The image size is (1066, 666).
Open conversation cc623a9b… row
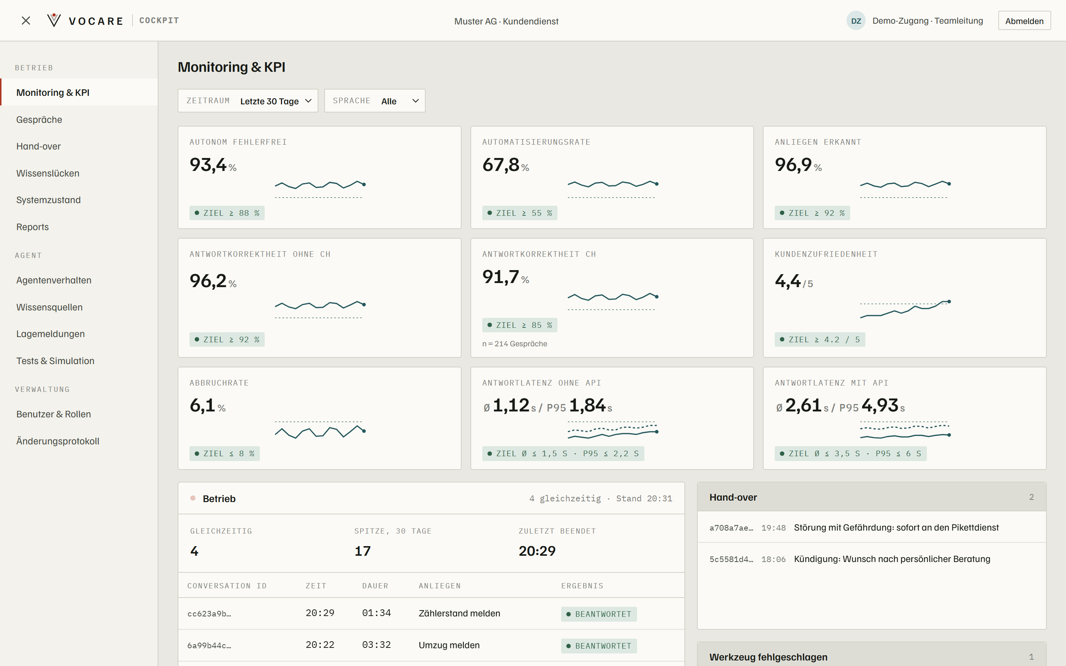coord(431,613)
